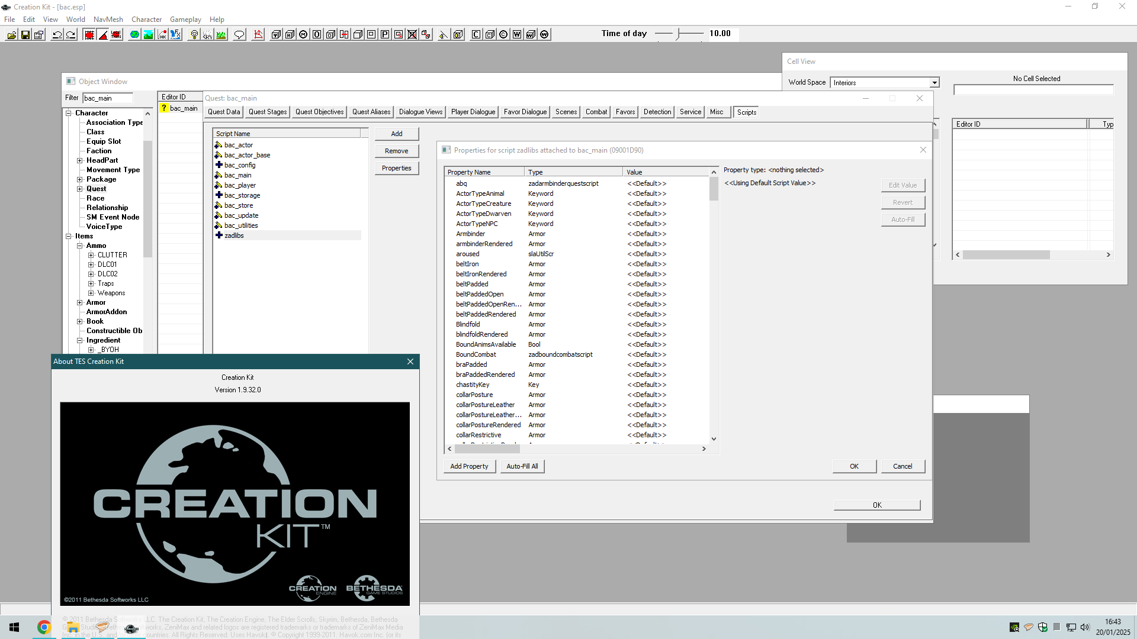The height and width of the screenshot is (639, 1137).
Task: Switch to the Dialogue Views tab
Action: pyautogui.click(x=420, y=112)
